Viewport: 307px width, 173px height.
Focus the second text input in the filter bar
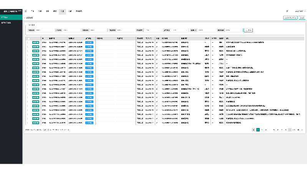coord(71,30)
